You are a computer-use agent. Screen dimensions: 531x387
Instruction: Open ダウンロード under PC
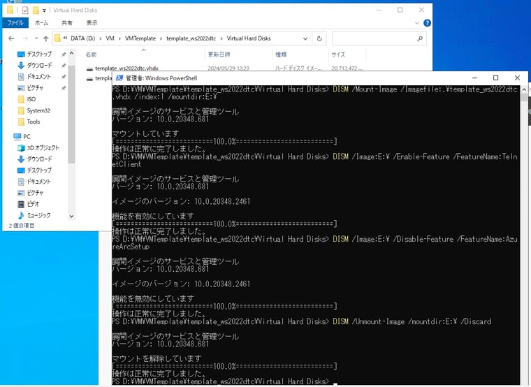[39, 159]
